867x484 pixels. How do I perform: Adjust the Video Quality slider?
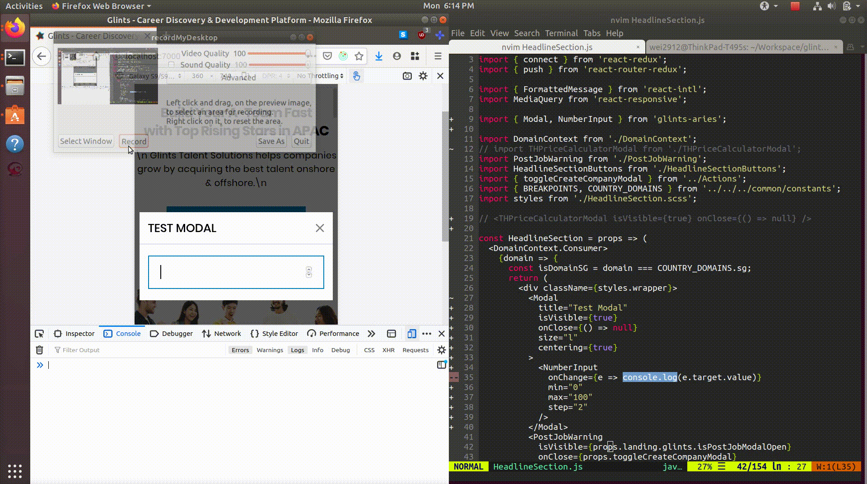[x=280, y=54]
